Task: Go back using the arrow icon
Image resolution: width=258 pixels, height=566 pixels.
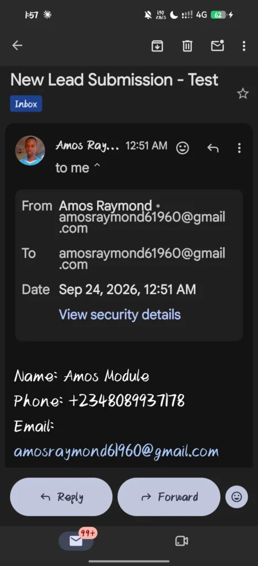Action: click(x=17, y=45)
